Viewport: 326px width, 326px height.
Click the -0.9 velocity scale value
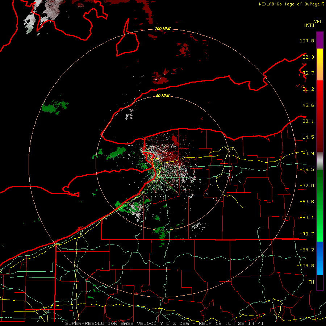point(308,154)
